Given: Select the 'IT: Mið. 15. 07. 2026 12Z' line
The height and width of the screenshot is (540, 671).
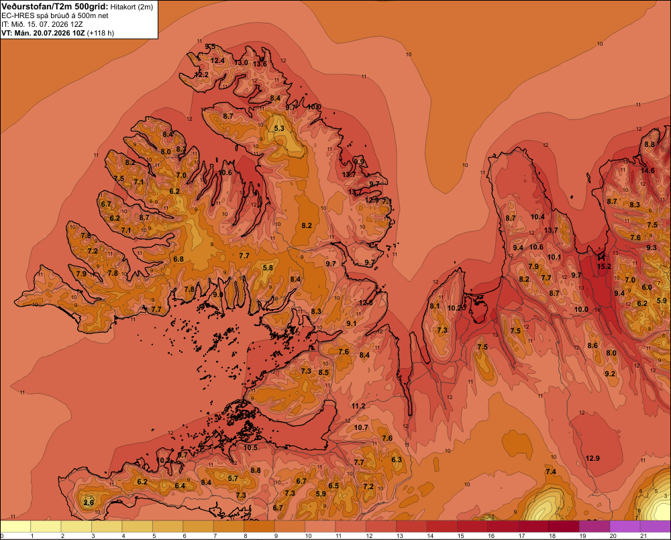Looking at the screenshot, I should click(x=42, y=24).
